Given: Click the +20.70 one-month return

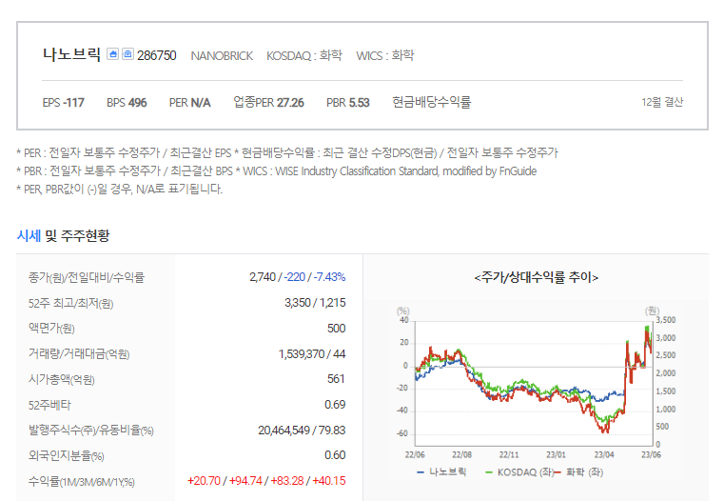Looking at the screenshot, I should click(x=204, y=481).
